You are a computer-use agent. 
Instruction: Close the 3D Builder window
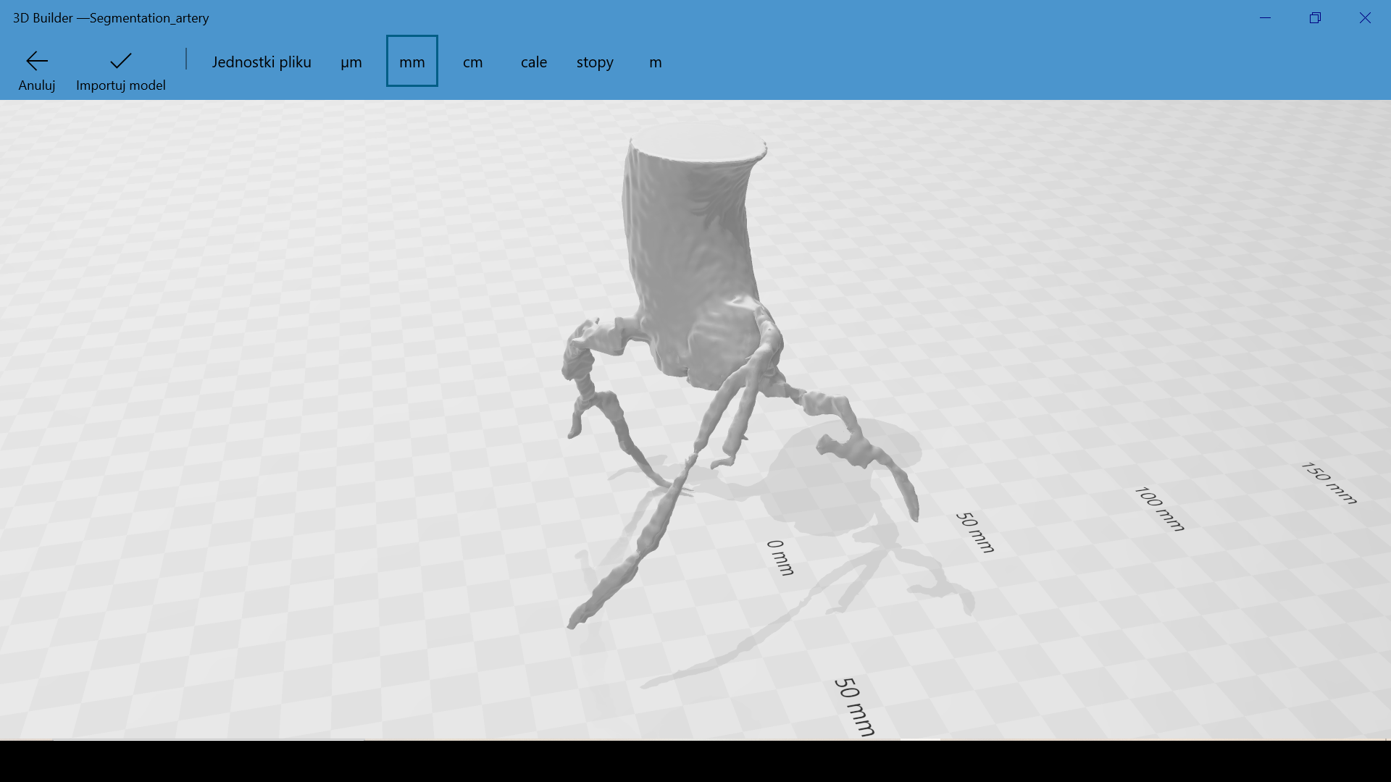coord(1366,18)
